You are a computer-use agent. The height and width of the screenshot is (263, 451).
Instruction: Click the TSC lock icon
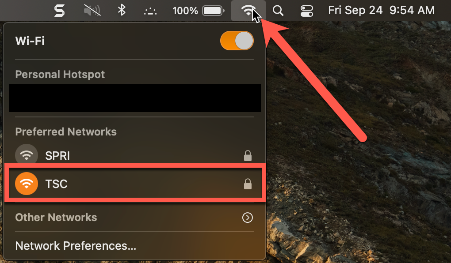[x=248, y=184]
